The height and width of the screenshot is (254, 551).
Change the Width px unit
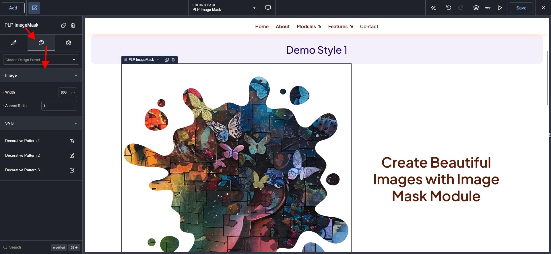[x=73, y=92]
